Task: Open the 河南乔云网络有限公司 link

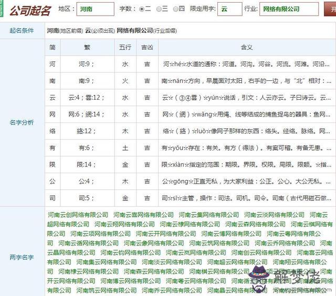Action: 172,290
